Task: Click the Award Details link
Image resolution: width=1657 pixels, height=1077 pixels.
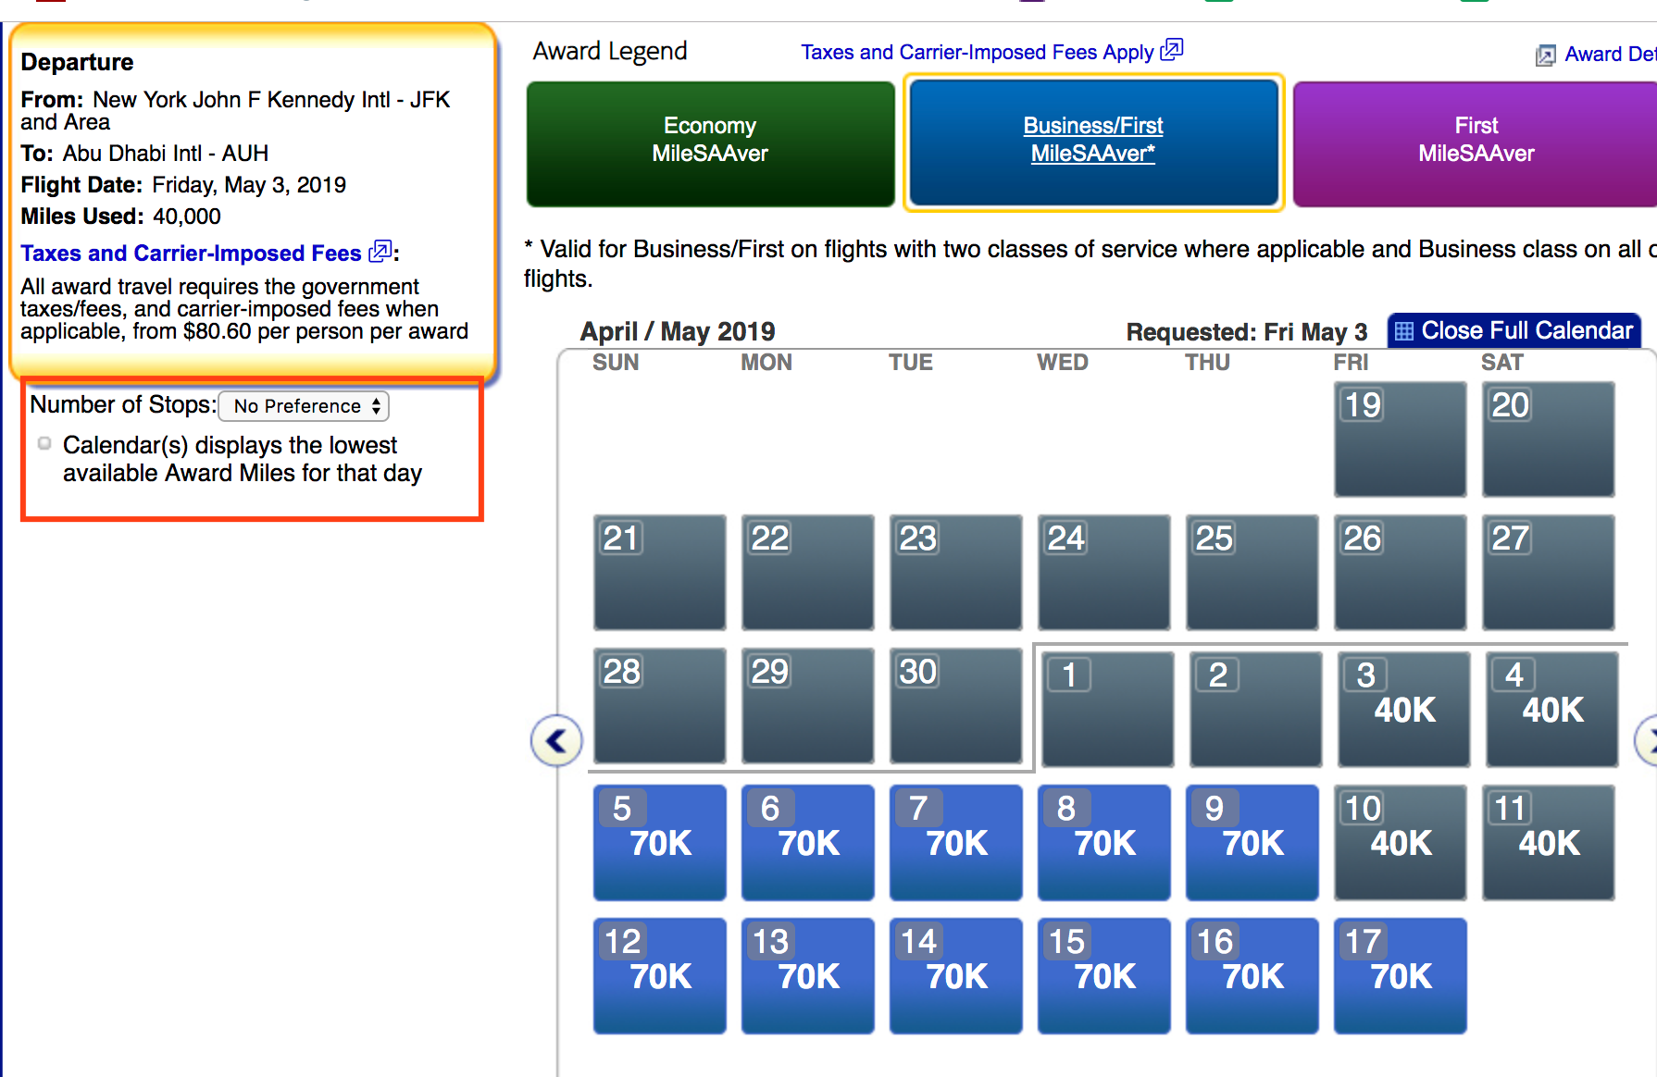Action: click(x=1611, y=55)
